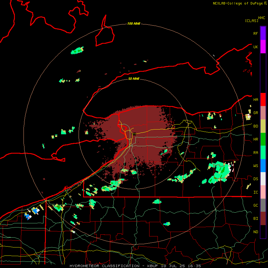Click the "[CLAS]" units label

pos(252,21)
